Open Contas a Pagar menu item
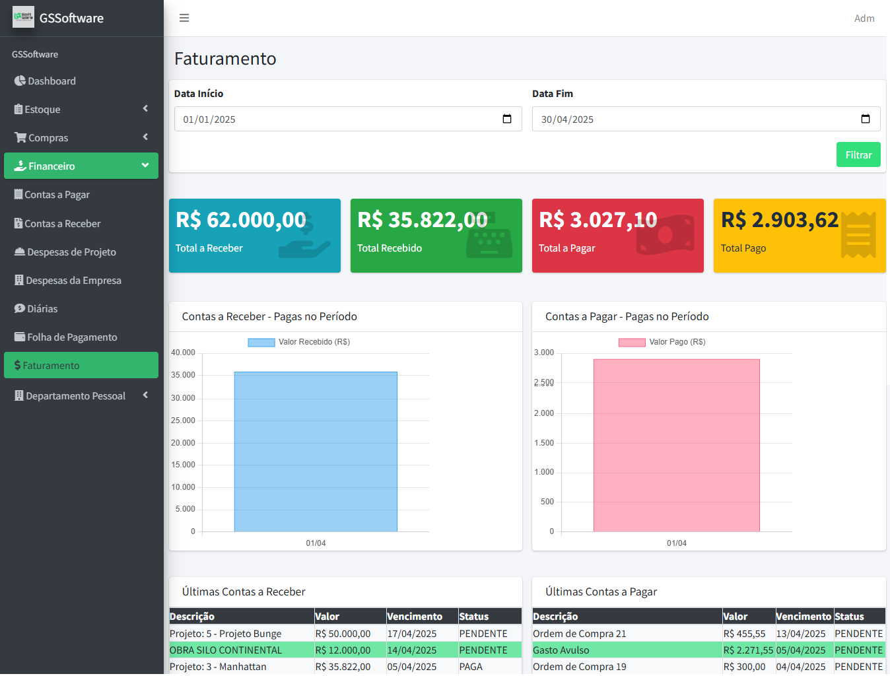The width and height of the screenshot is (890, 676). [57, 195]
